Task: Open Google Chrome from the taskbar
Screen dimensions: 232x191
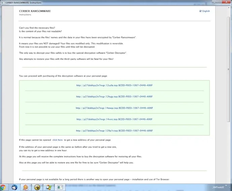Action: (3, 187)
